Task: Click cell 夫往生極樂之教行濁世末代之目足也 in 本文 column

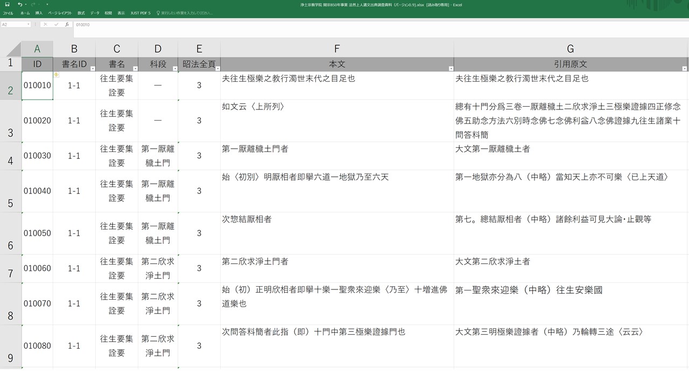Action: point(337,86)
